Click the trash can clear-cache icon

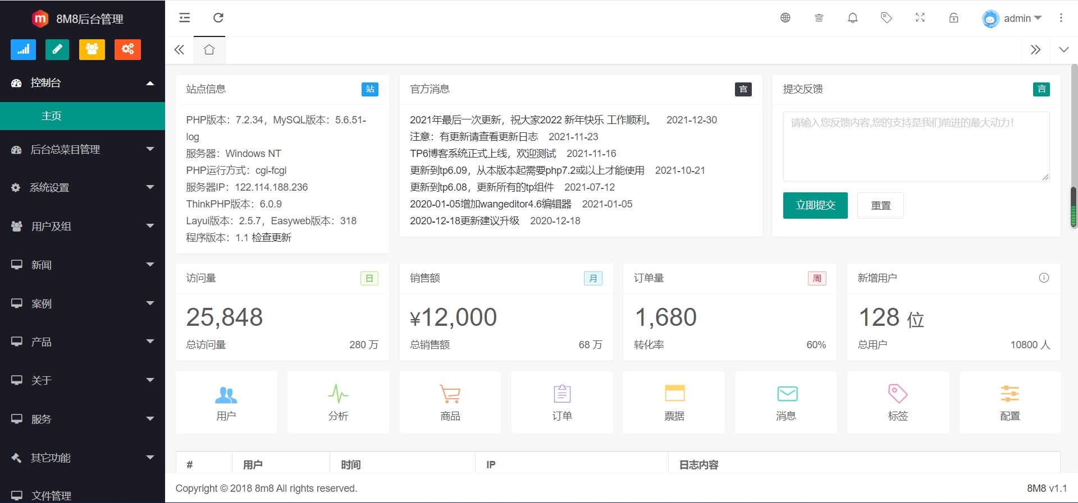click(819, 18)
